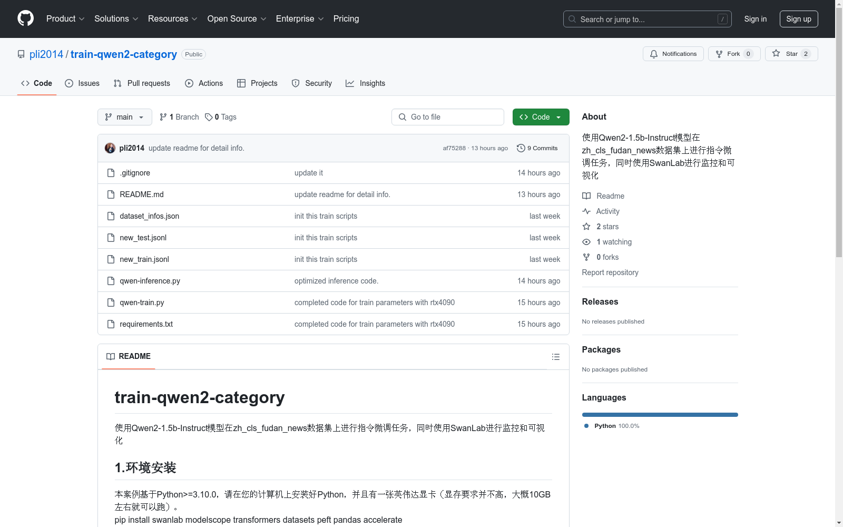The width and height of the screenshot is (843, 527).
Task: Click the fork icon beside 0 forks
Action: coord(586,257)
